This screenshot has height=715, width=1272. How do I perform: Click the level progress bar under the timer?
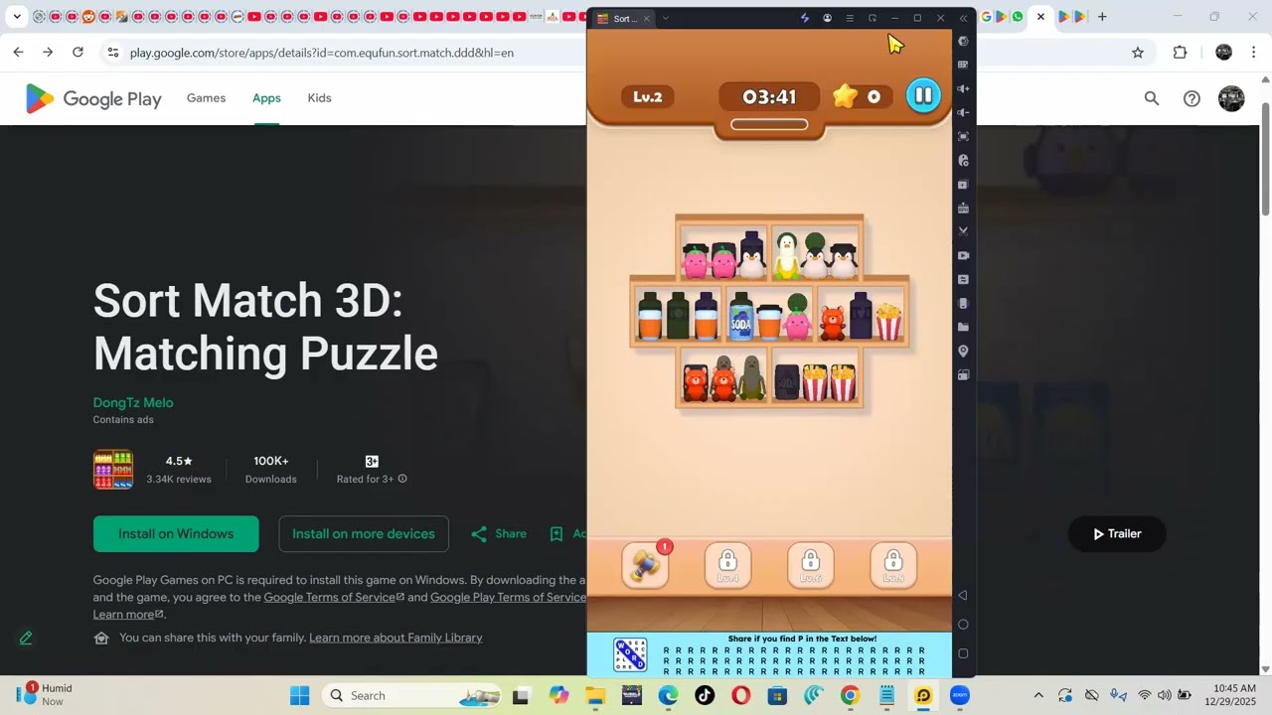coord(769,124)
